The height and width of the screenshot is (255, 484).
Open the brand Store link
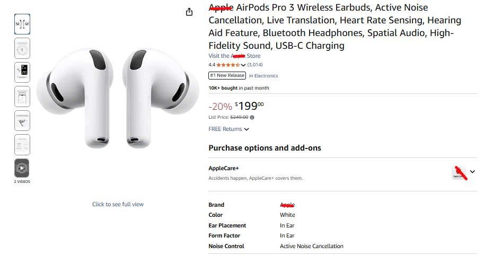tap(234, 56)
